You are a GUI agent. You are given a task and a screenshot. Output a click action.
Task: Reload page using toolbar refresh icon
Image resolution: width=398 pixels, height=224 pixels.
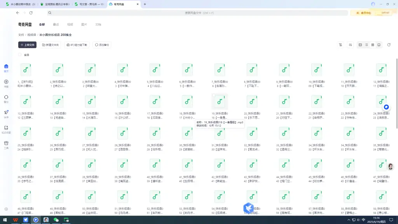pyautogui.click(x=31, y=13)
